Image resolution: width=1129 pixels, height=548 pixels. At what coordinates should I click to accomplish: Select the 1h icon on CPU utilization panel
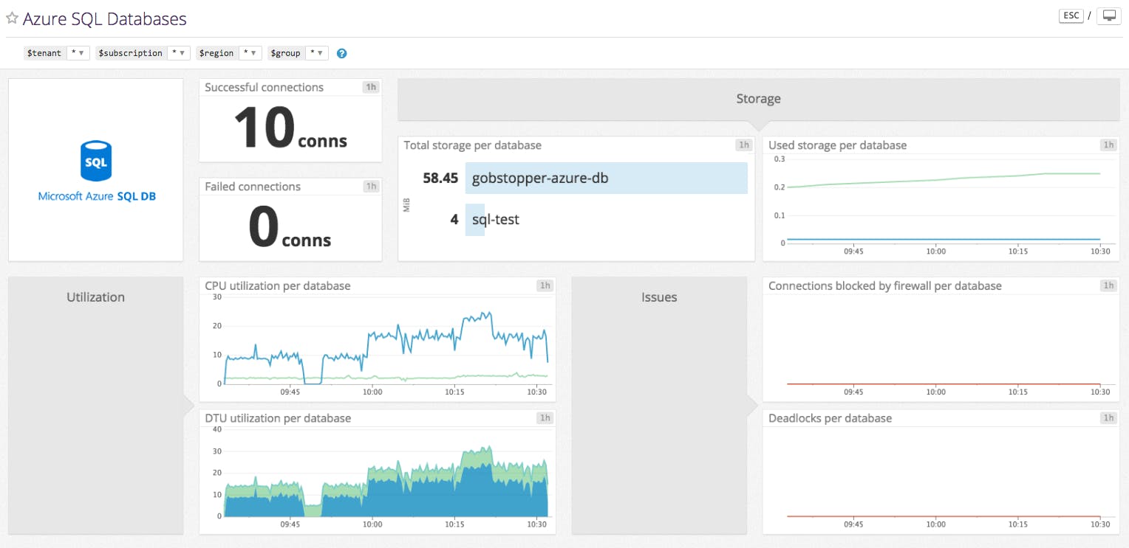pos(545,285)
